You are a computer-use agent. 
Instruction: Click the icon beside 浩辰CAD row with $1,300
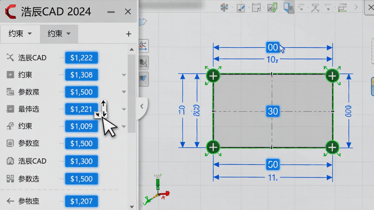tap(10, 161)
